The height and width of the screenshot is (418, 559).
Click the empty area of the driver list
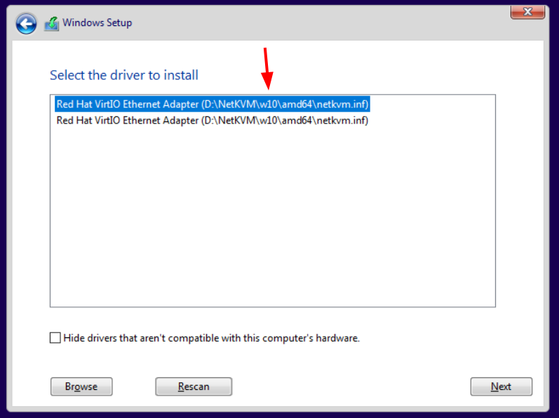coord(272,217)
